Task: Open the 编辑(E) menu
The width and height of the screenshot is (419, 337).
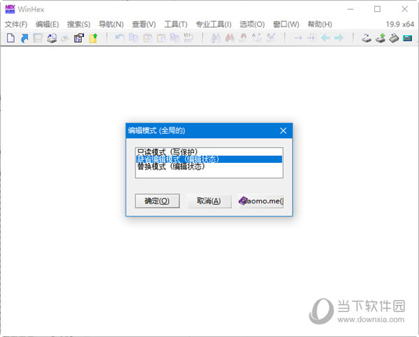Action: click(47, 24)
